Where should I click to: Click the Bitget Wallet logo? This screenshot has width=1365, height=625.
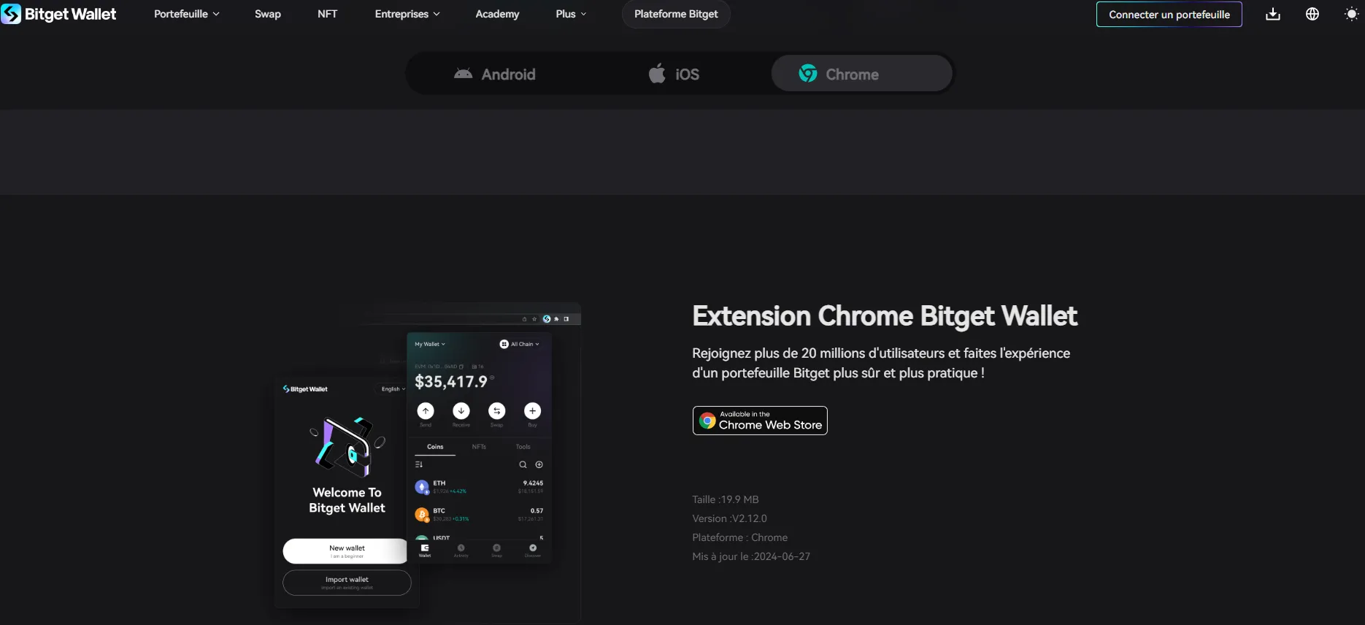58,14
